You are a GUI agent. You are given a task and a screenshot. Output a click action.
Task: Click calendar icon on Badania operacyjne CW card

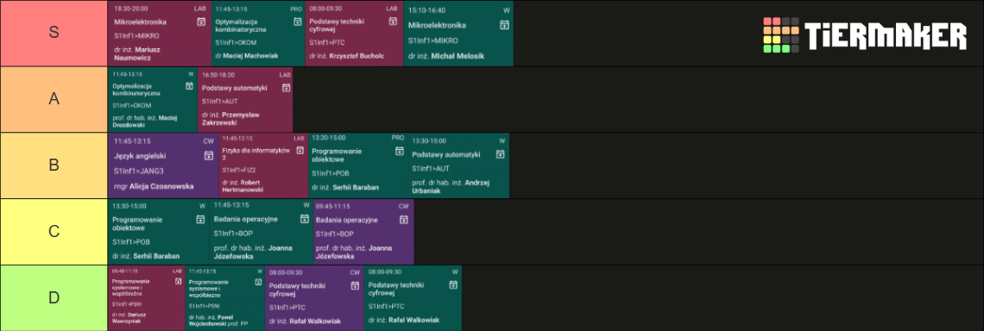click(x=404, y=220)
